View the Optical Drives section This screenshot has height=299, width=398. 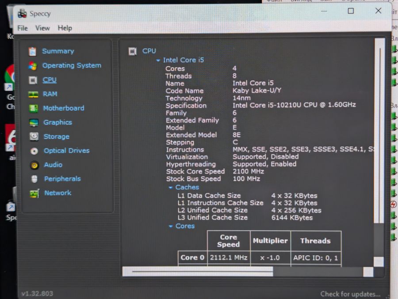[x=66, y=151]
